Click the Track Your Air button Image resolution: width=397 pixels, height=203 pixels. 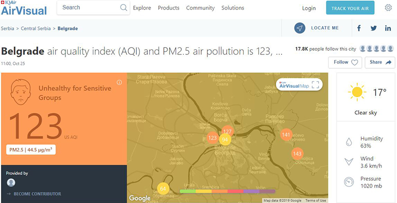click(x=350, y=8)
